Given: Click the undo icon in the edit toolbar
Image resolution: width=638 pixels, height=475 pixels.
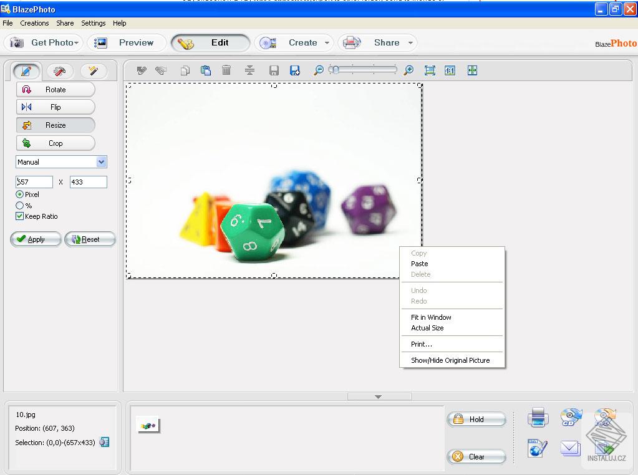Looking at the screenshot, I should coord(142,70).
